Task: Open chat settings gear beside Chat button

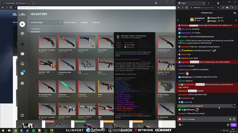Action: pyautogui.click(x=228, y=125)
